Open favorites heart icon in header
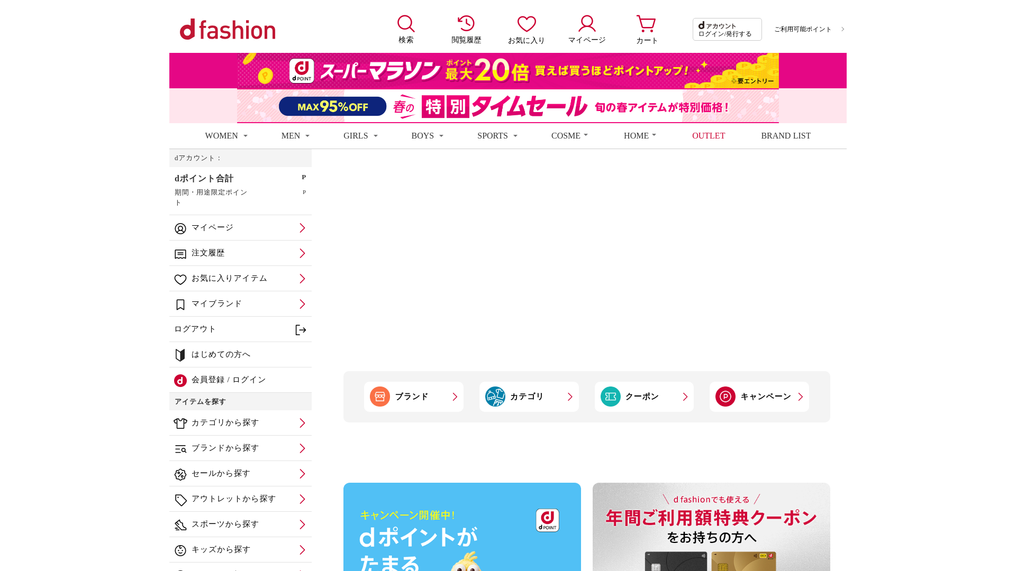 click(527, 24)
